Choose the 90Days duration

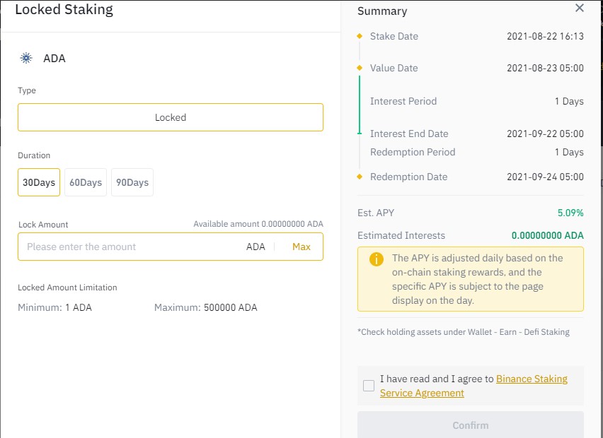132,182
